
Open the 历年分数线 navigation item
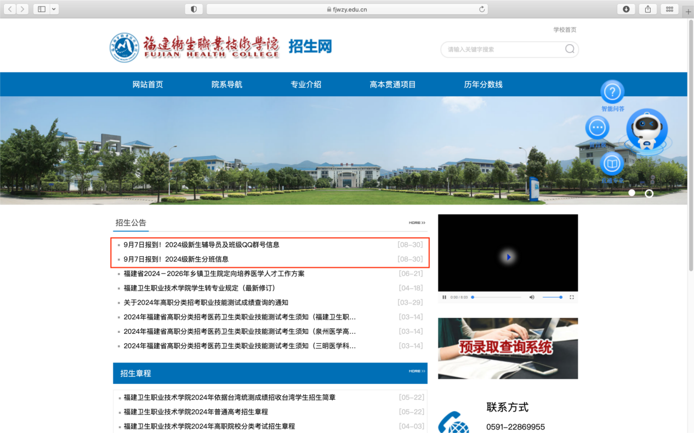click(x=483, y=84)
